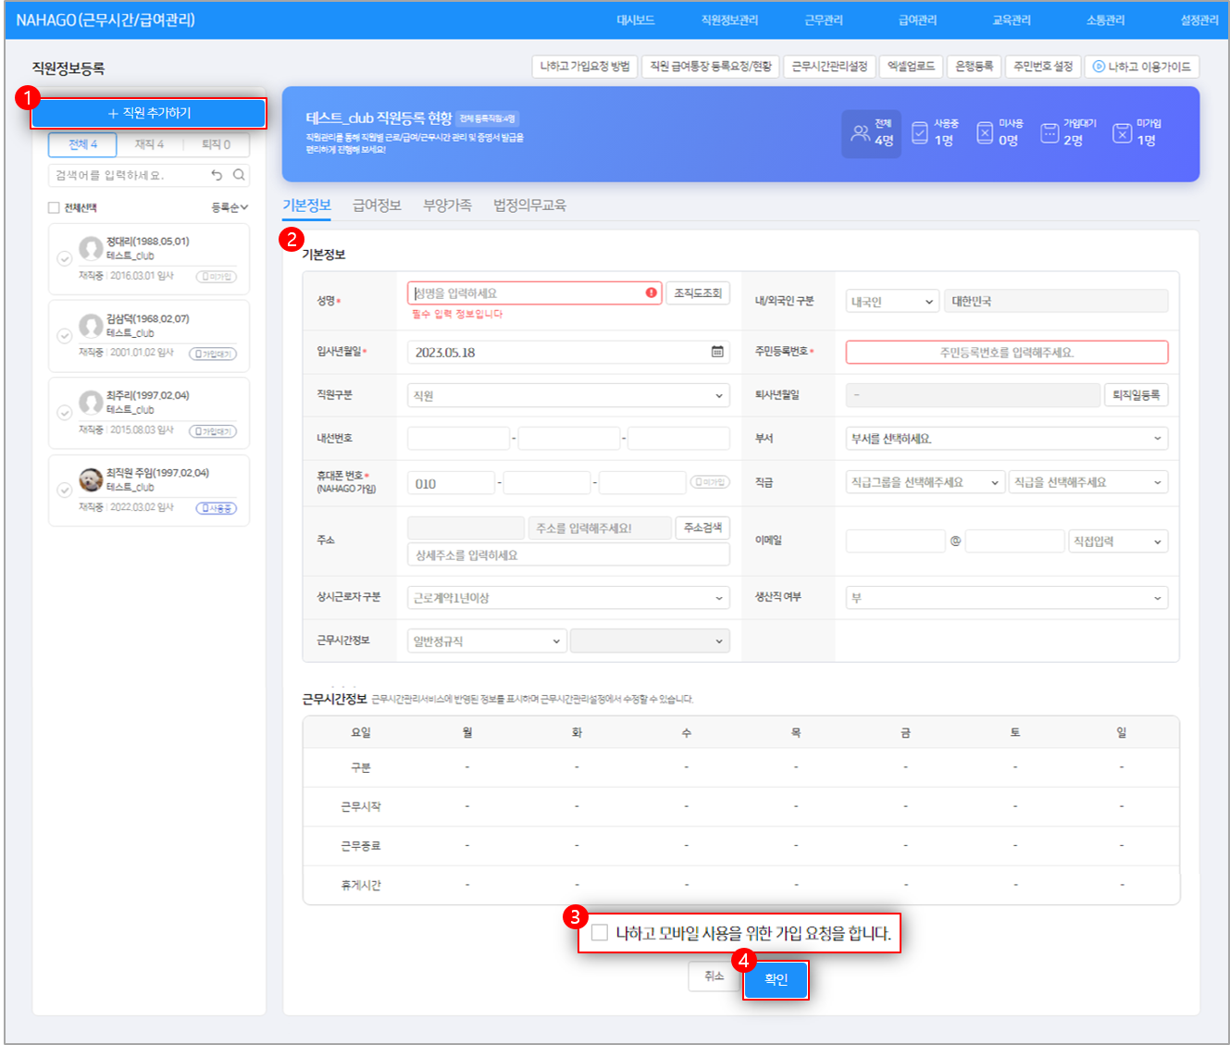Focus the 주민등록번호 input field

(x=1007, y=352)
